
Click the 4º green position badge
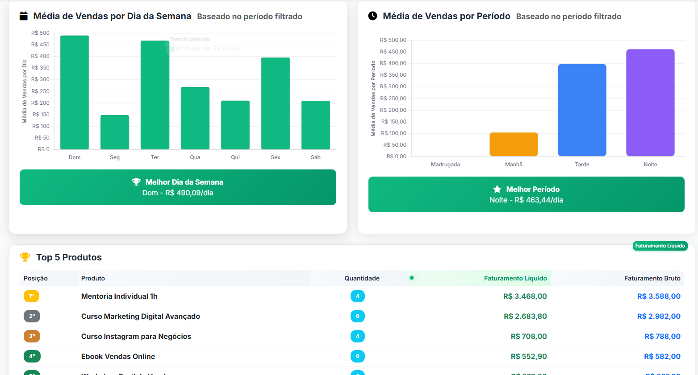pos(32,356)
